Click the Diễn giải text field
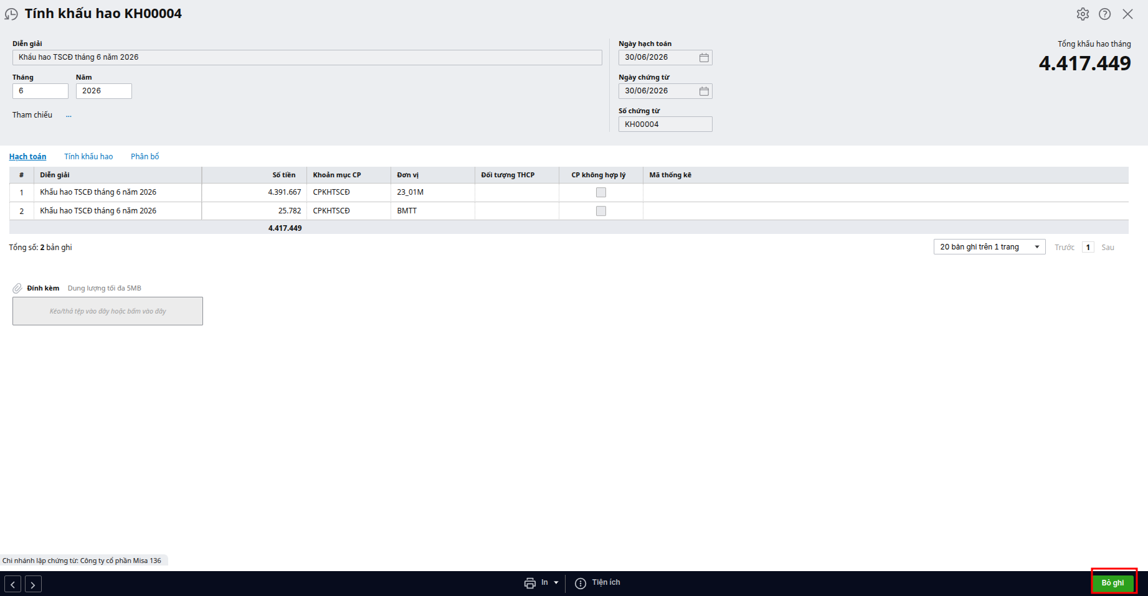1148x596 pixels. click(307, 57)
